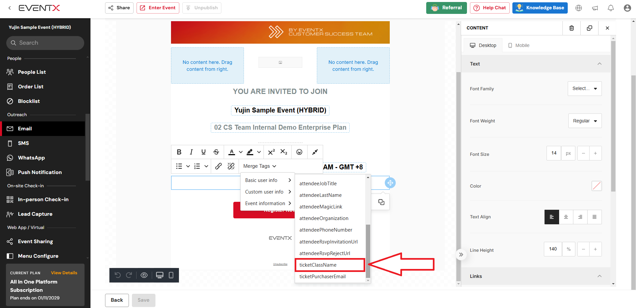
Task: Select ticketClassName merge tag
Action: point(330,265)
